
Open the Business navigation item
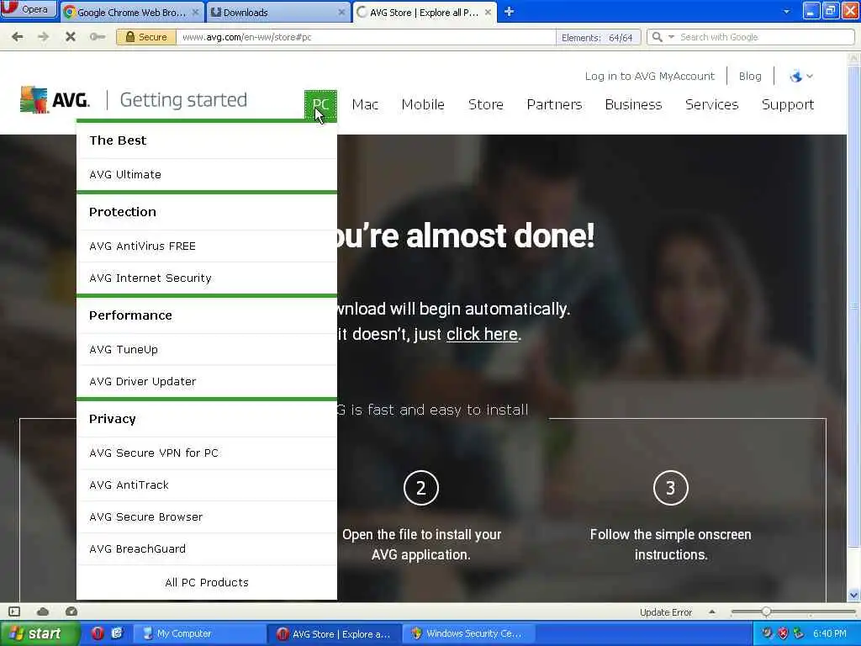pos(633,104)
